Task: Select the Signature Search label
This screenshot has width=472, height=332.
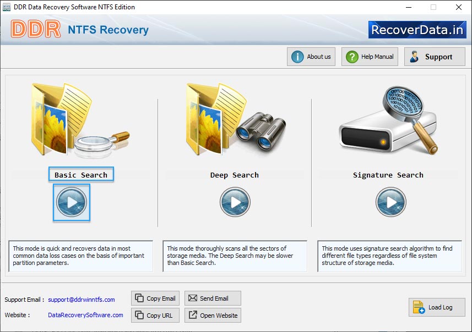Action: click(x=388, y=175)
